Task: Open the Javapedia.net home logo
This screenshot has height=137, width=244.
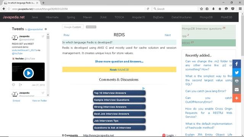Action: (14, 17)
